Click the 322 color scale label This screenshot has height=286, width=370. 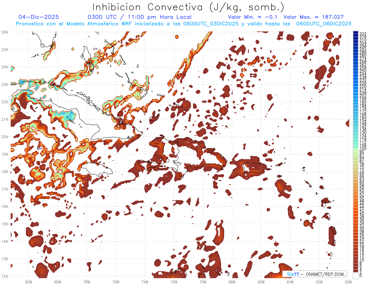coord(363,34)
